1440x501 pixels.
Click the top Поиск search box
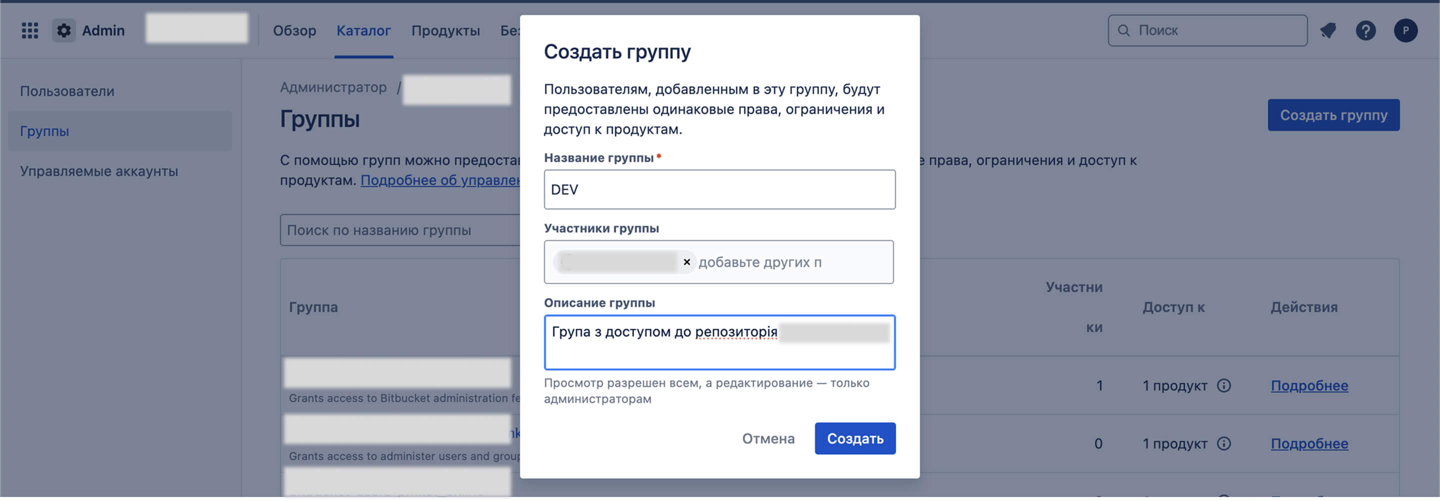click(x=1208, y=30)
